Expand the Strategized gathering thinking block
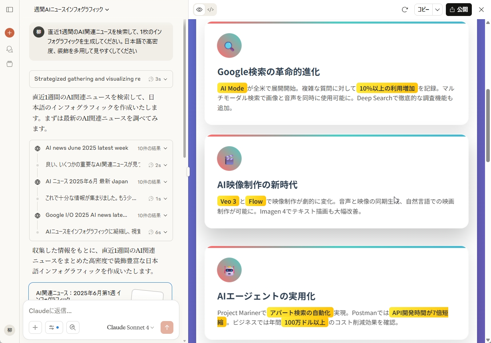This screenshot has height=343, width=491. pyautogui.click(x=101, y=79)
